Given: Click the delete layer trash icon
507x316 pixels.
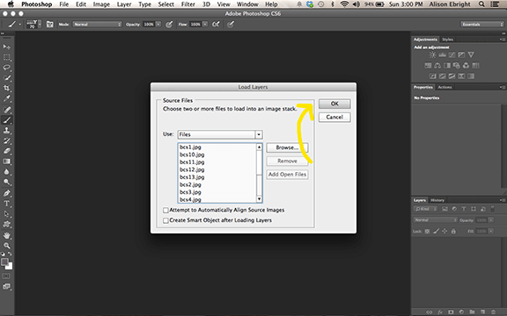Looking at the screenshot, I should click(493, 312).
